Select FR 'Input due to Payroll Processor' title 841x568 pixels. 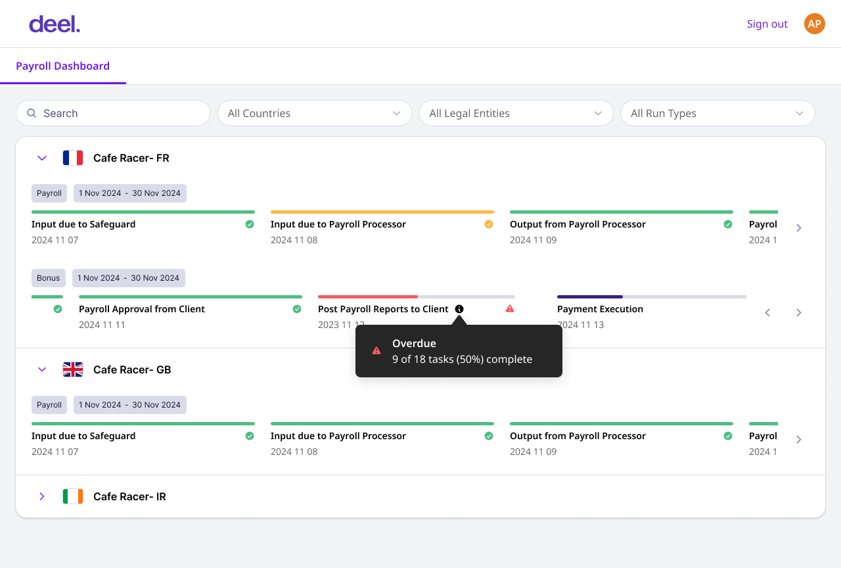pyautogui.click(x=338, y=224)
